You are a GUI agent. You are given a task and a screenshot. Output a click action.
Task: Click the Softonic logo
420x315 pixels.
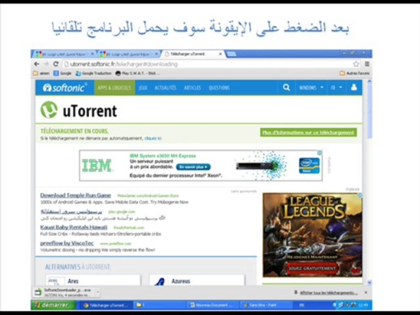(x=65, y=87)
